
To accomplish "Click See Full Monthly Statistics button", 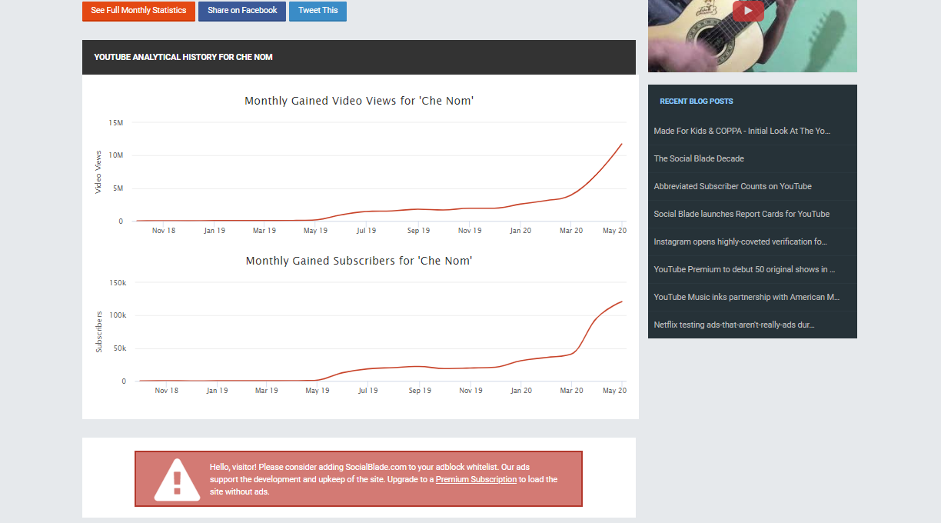I will click(138, 11).
